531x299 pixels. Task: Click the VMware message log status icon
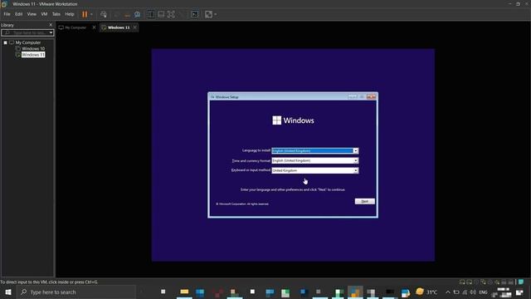521,282
